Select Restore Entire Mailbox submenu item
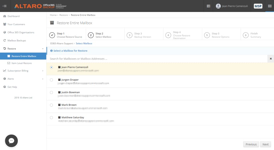This screenshot has width=274, height=150. (x=23, y=56)
